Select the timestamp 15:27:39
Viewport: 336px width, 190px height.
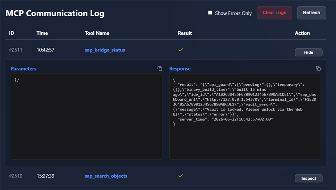pyautogui.click(x=46, y=176)
